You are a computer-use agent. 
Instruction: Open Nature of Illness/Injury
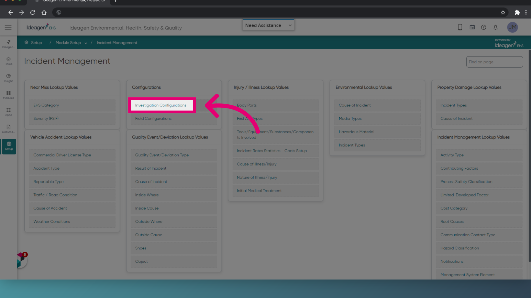point(275,177)
